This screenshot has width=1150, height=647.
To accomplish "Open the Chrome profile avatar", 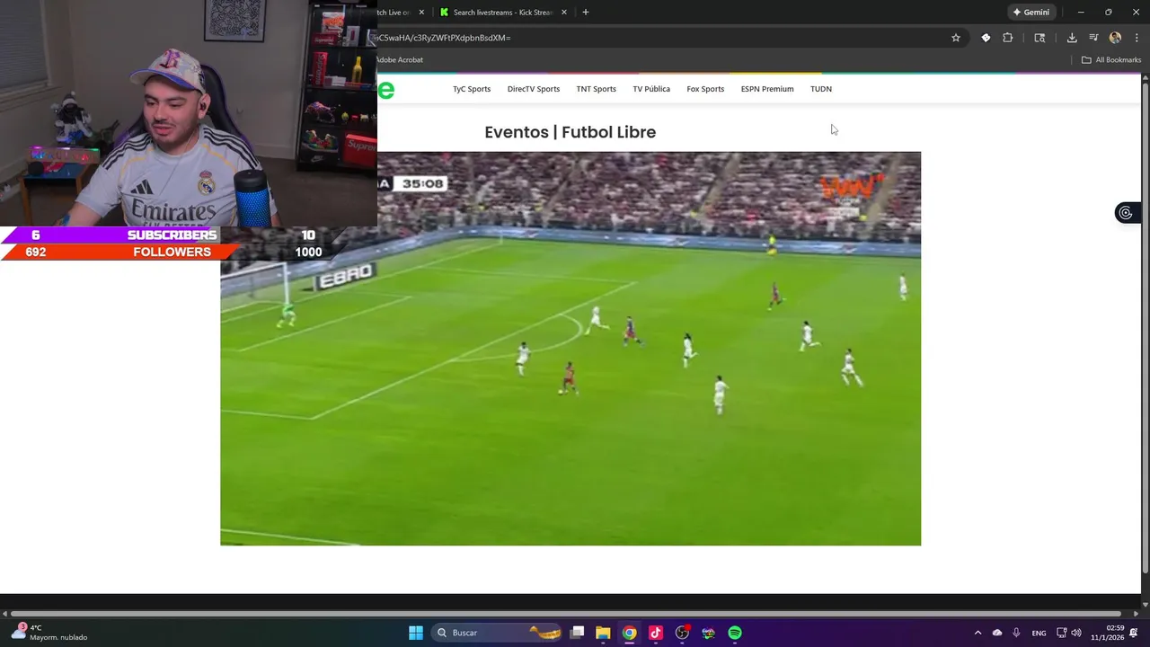I will [x=1115, y=38].
